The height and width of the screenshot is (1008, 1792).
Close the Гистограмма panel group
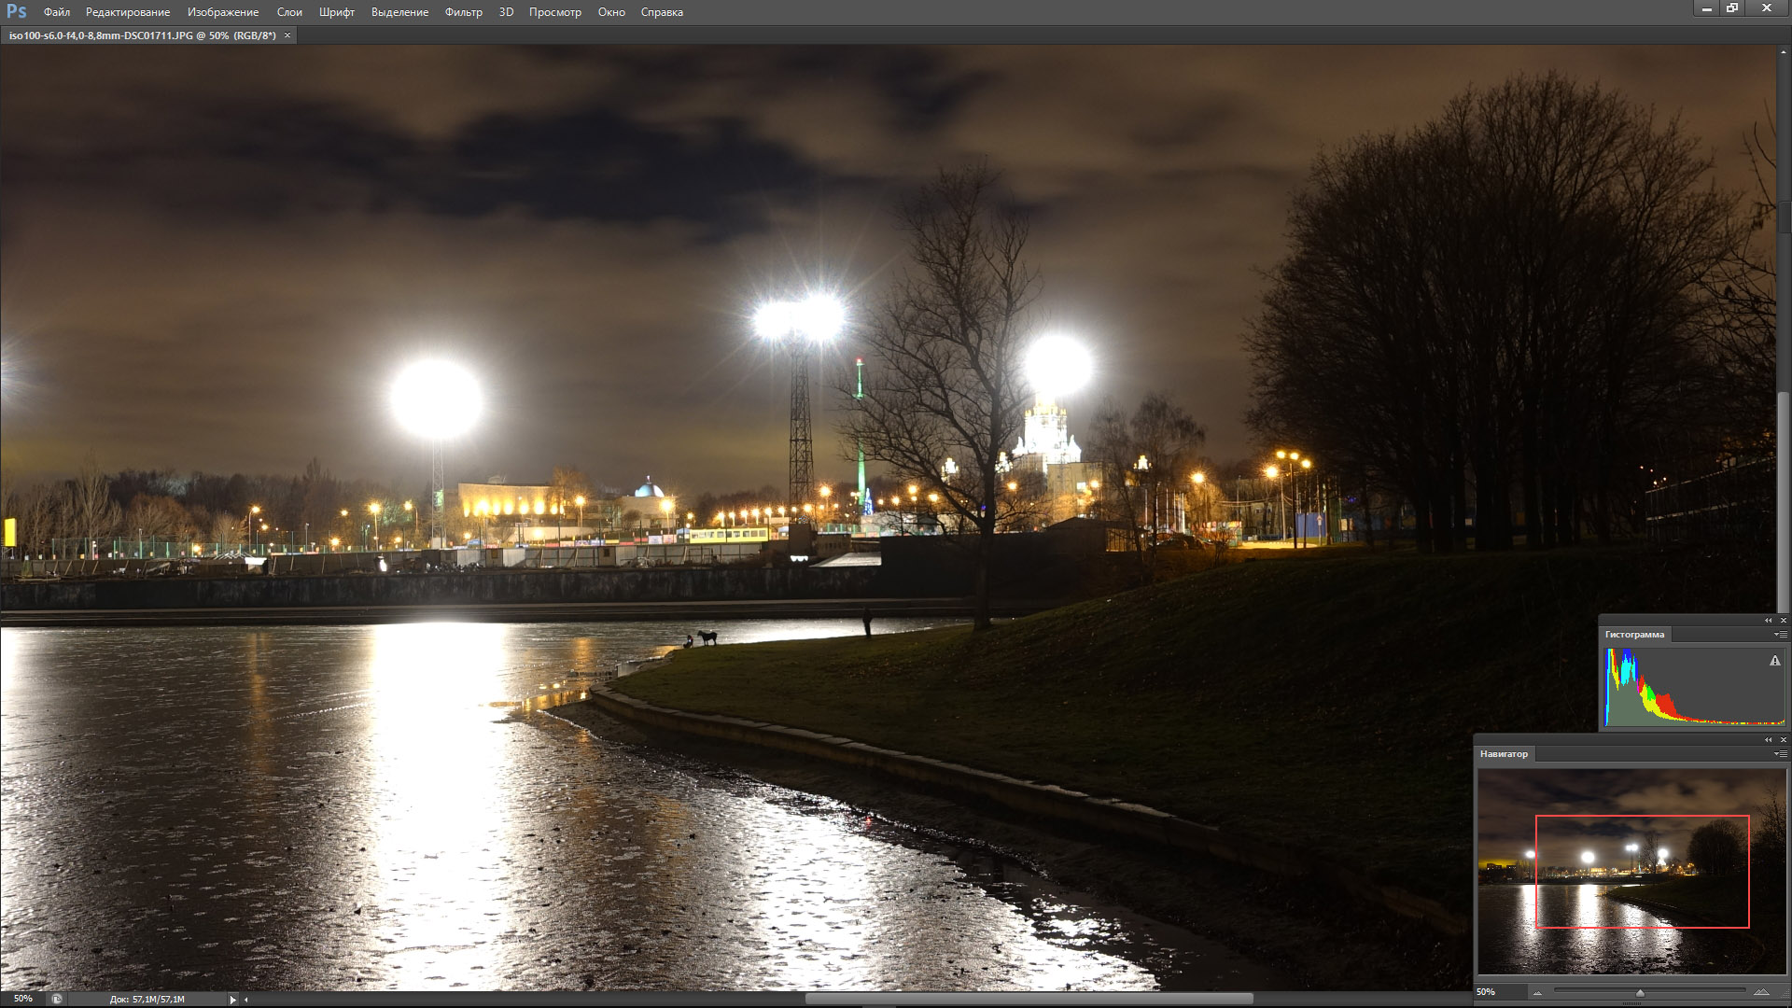pyautogui.click(x=1783, y=621)
